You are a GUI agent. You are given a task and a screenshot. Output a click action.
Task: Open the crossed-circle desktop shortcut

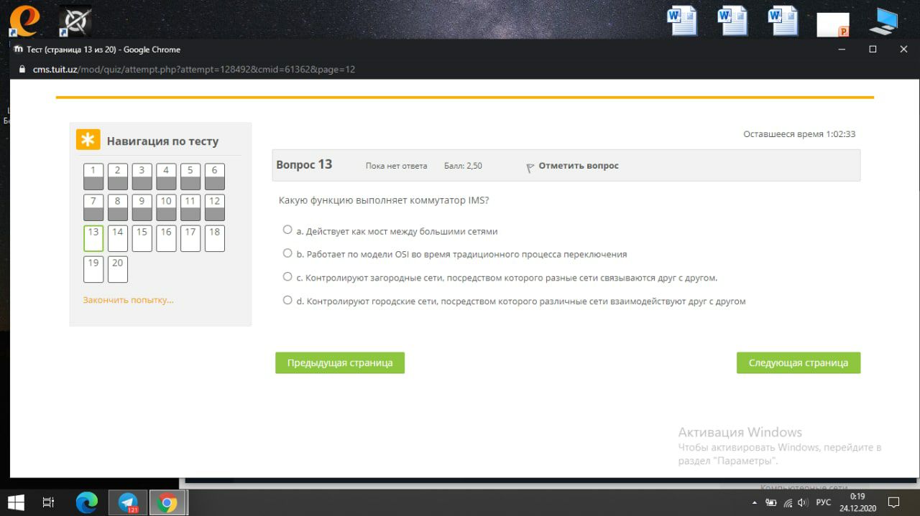click(x=74, y=22)
